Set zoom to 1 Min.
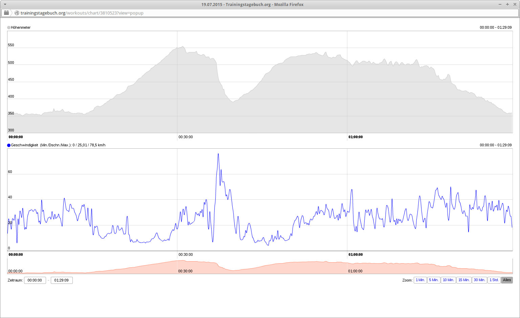 [420, 280]
